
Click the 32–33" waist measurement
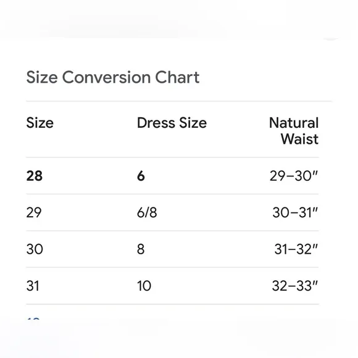295,286
